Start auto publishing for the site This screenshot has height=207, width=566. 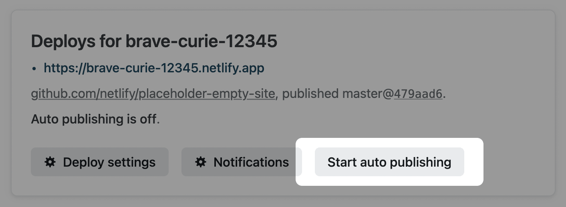pos(389,162)
